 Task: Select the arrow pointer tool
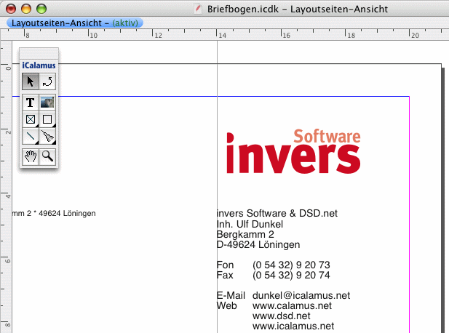point(31,81)
